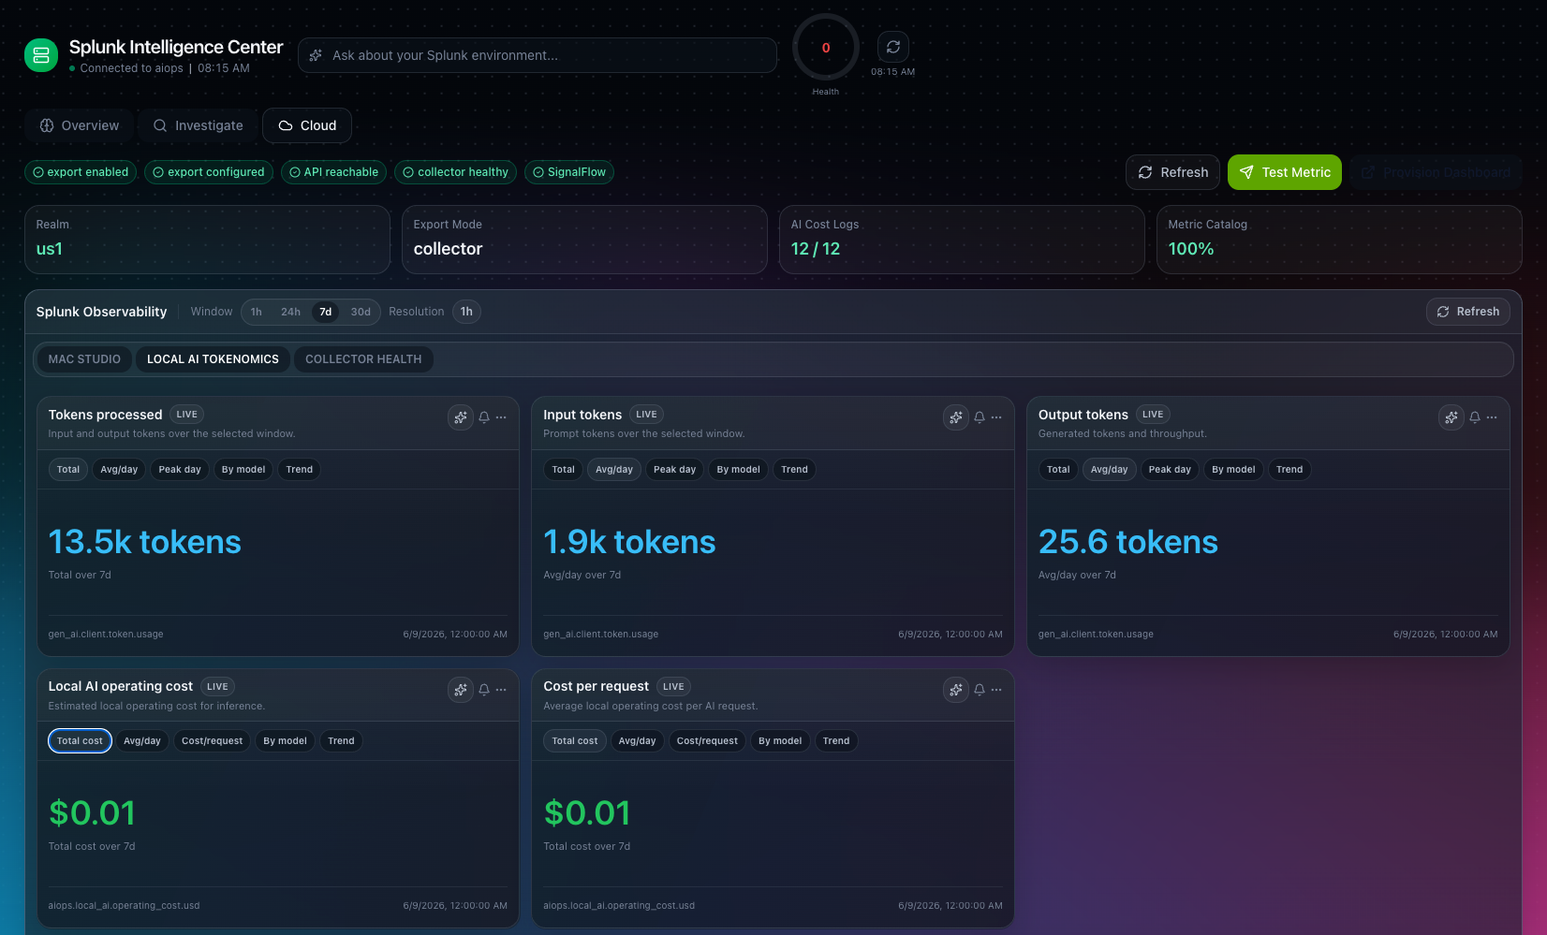Set the window to 30d
Image resolution: width=1547 pixels, height=935 pixels.
pos(361,312)
